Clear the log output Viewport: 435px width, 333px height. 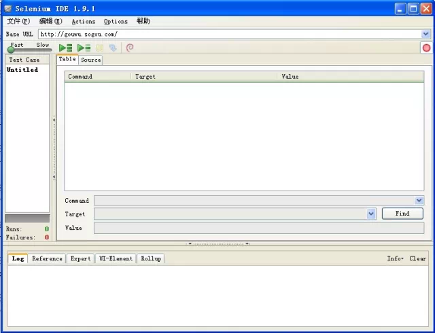[417, 258]
